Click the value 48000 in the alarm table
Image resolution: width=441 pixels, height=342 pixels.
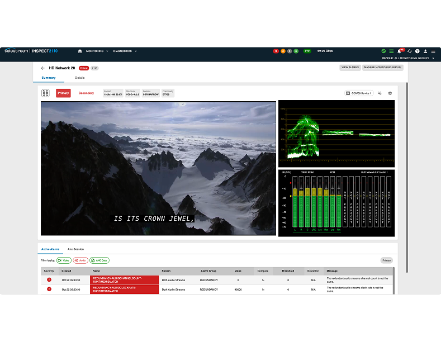[x=238, y=289]
